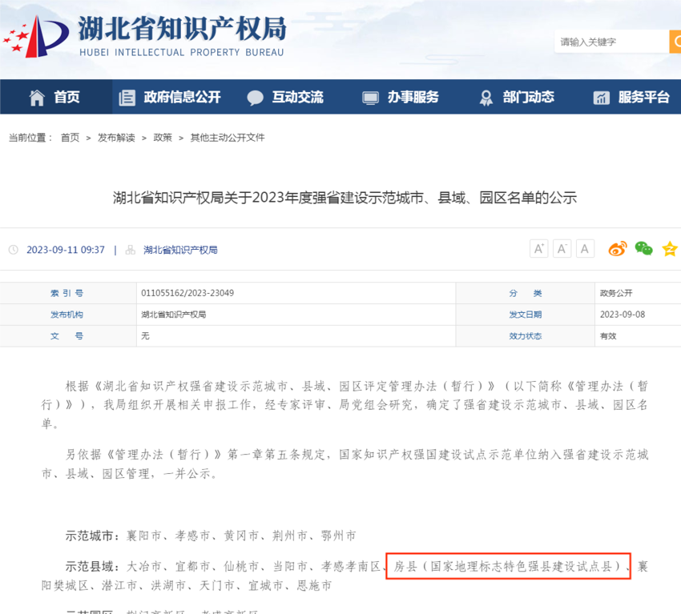Click the clock icon beside publish time
681x614 pixels.
coord(14,250)
